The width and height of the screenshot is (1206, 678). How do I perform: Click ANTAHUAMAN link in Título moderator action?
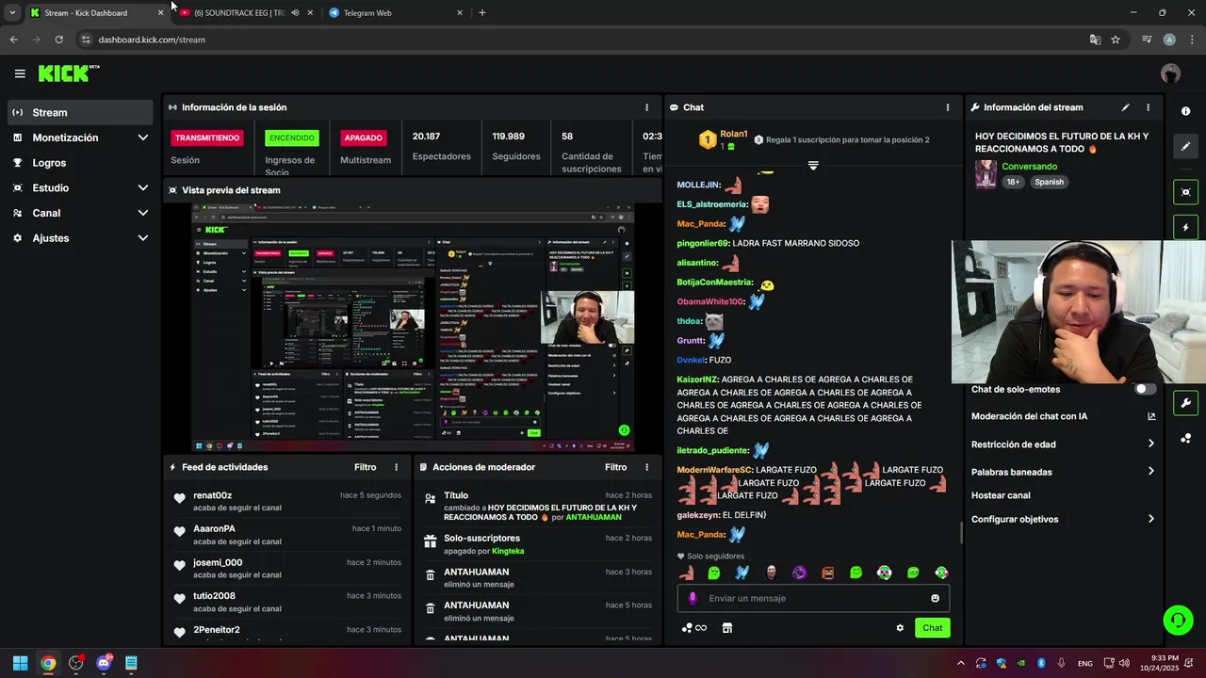tap(594, 517)
